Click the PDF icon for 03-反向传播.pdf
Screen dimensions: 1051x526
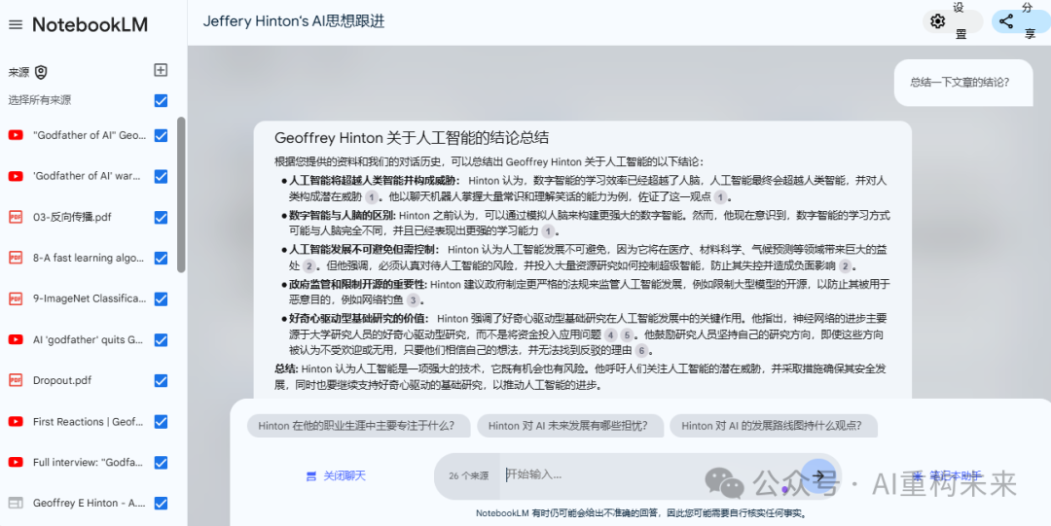(16, 217)
